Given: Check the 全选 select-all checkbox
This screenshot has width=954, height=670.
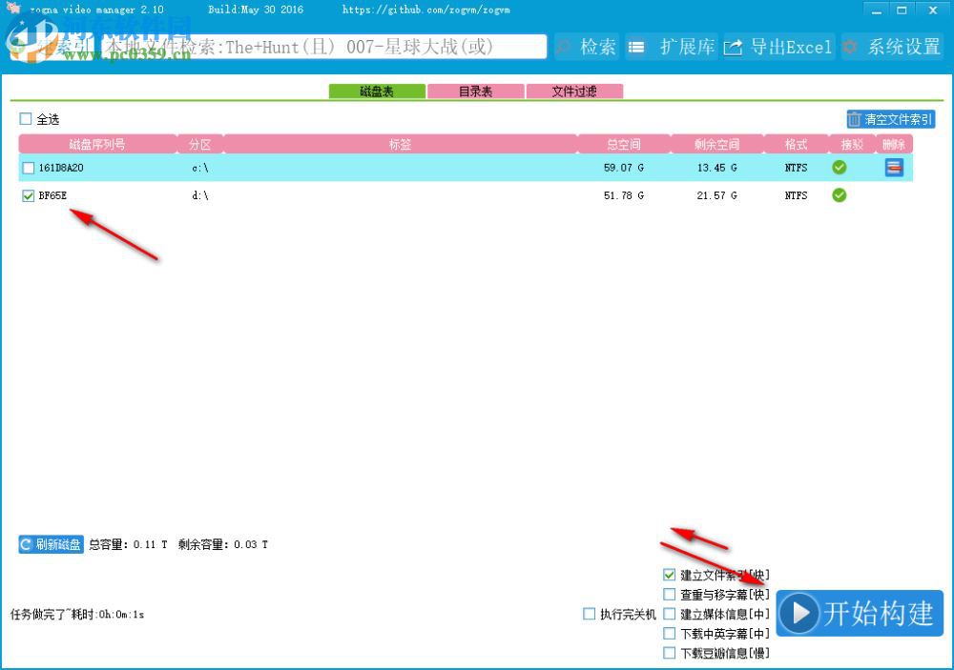Looking at the screenshot, I should pos(27,119).
